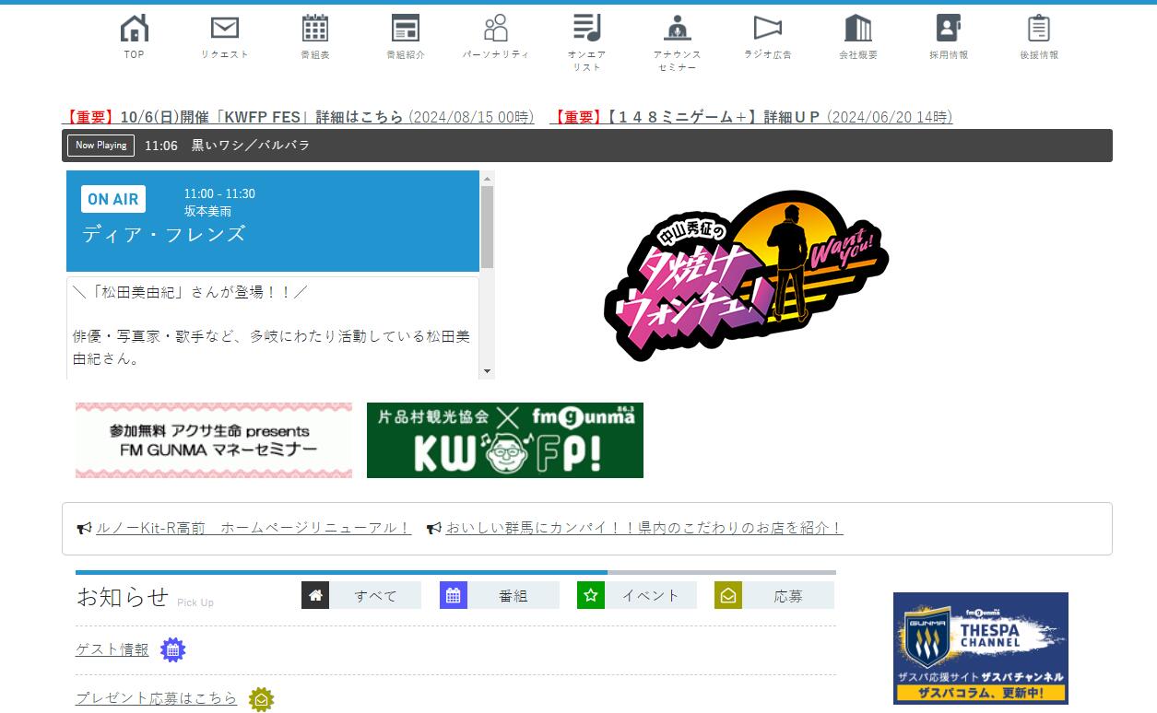The width and height of the screenshot is (1157, 713).
Task: Open the 番組表 calendar icon
Action: point(315,29)
